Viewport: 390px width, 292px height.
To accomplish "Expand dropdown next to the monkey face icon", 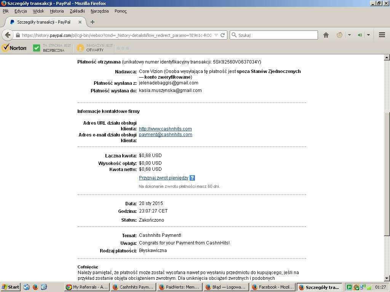I will (349, 35).
